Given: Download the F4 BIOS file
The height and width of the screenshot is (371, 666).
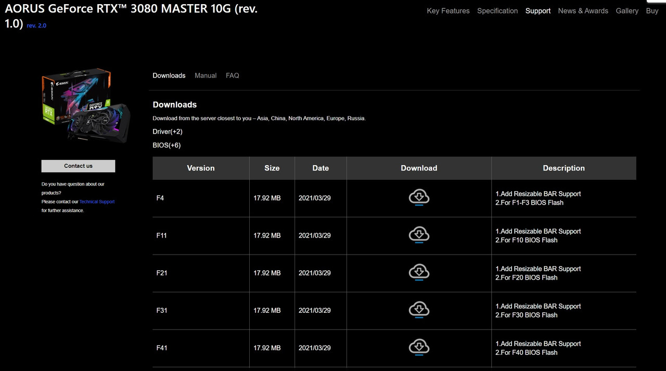Looking at the screenshot, I should point(419,198).
